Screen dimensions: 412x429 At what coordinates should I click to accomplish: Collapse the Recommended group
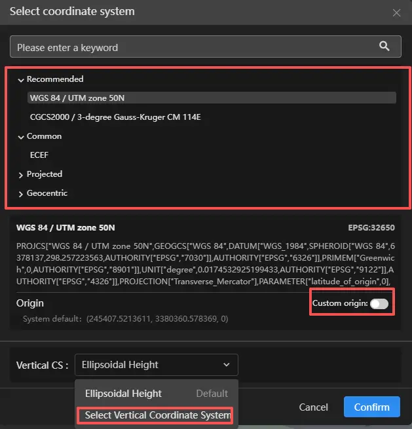[21, 79]
